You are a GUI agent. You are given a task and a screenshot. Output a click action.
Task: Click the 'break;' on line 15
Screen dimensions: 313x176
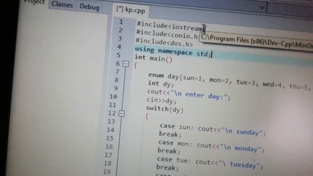click(170, 135)
